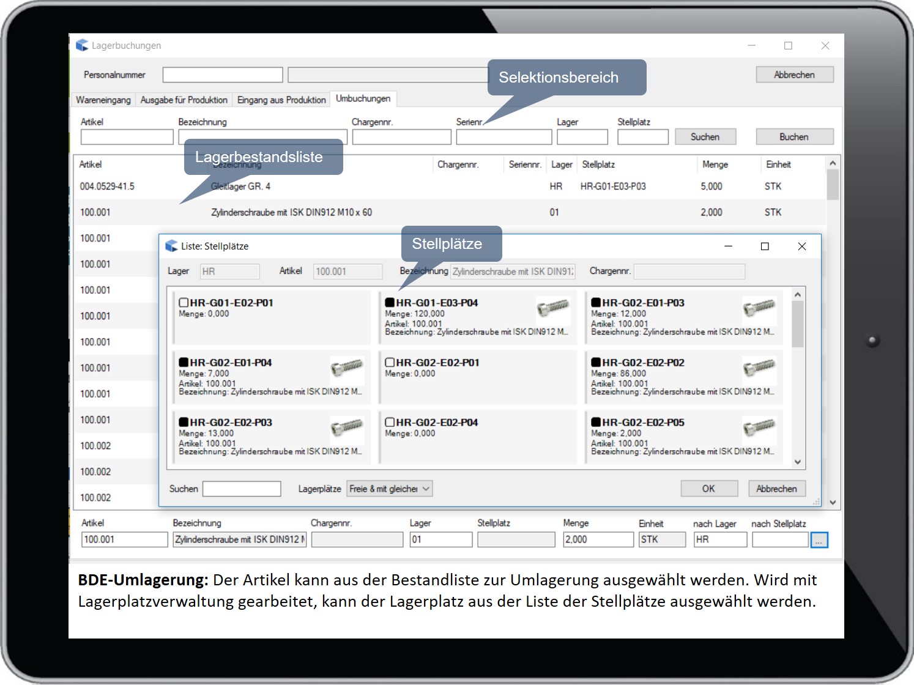Toggle the HR-G01-E03-P04 checkbox
The width and height of the screenshot is (914, 685).
[390, 303]
